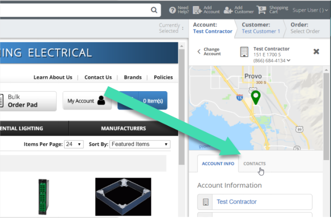Image resolution: width=331 pixels, height=218 pixels.
Task: Expand the contractor details chevron by phone number
Action: coord(288,60)
